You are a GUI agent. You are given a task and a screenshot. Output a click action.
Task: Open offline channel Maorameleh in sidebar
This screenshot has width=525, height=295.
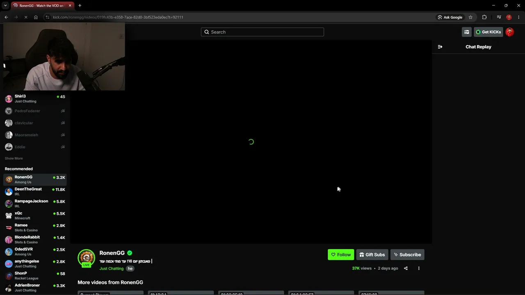coord(35,135)
